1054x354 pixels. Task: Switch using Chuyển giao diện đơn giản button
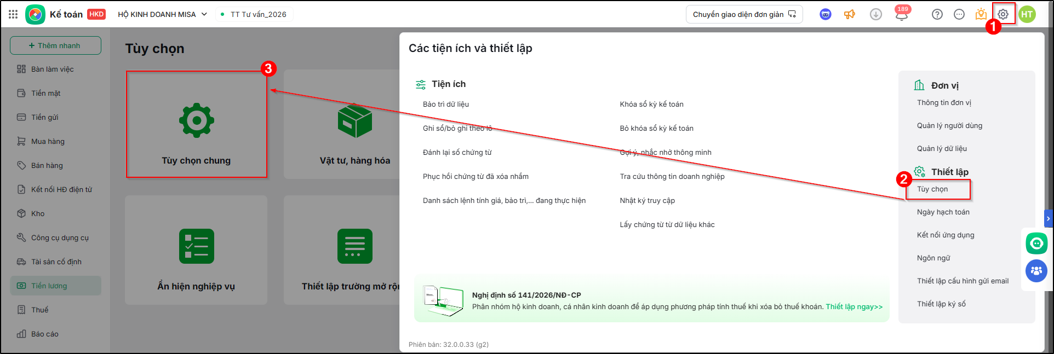click(x=744, y=14)
